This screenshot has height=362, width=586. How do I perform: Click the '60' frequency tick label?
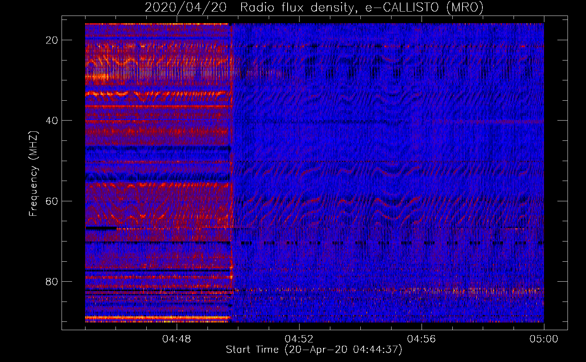pos(52,201)
